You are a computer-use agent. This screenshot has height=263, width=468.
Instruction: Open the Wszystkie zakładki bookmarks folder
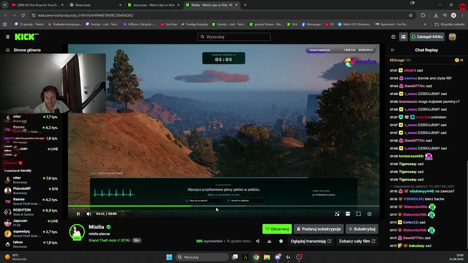tap(449, 24)
